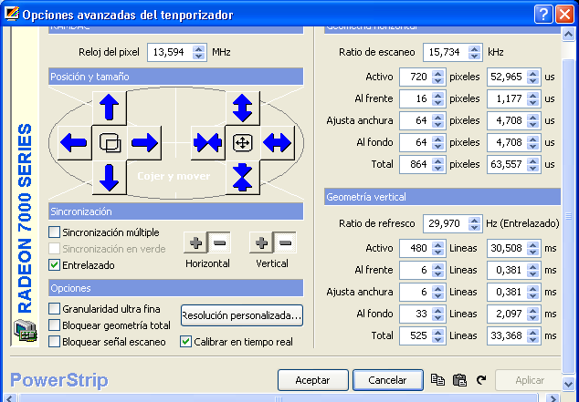Click vertical Total Lineas spinner
This screenshot has height=402, width=579.
pos(438,335)
